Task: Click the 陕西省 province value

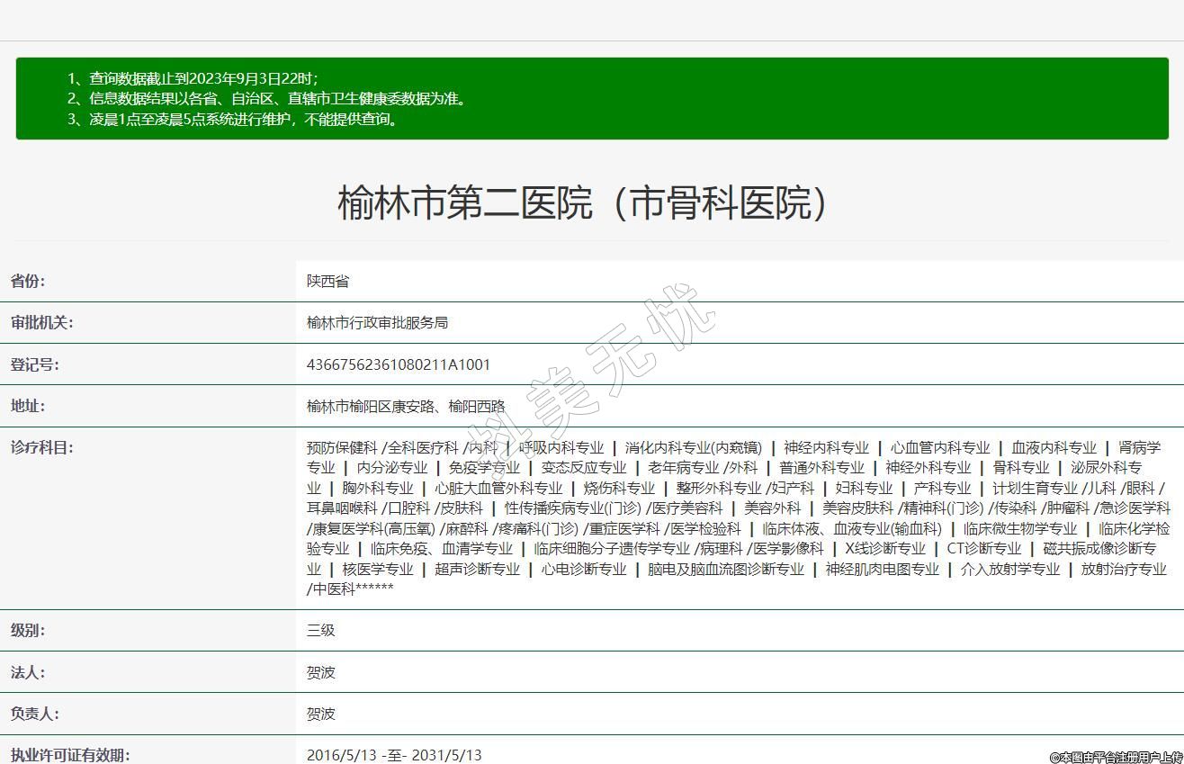Action: [x=327, y=281]
